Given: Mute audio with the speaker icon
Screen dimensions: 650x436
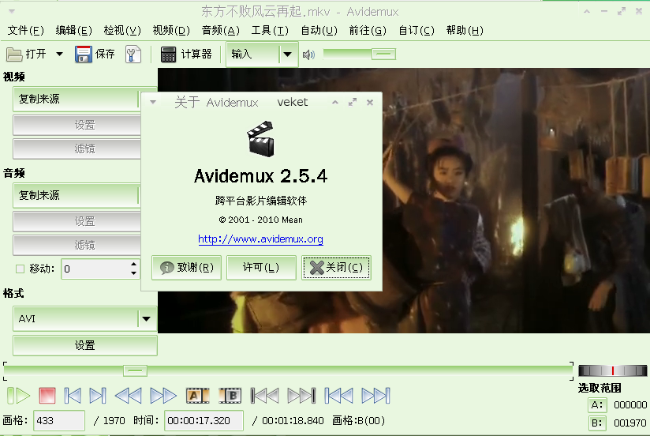Looking at the screenshot, I should click(x=308, y=54).
